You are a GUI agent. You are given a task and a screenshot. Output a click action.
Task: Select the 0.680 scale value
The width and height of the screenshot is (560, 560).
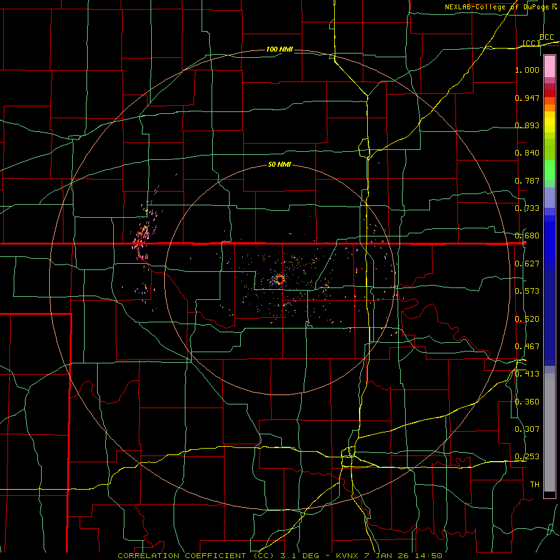[527, 236]
